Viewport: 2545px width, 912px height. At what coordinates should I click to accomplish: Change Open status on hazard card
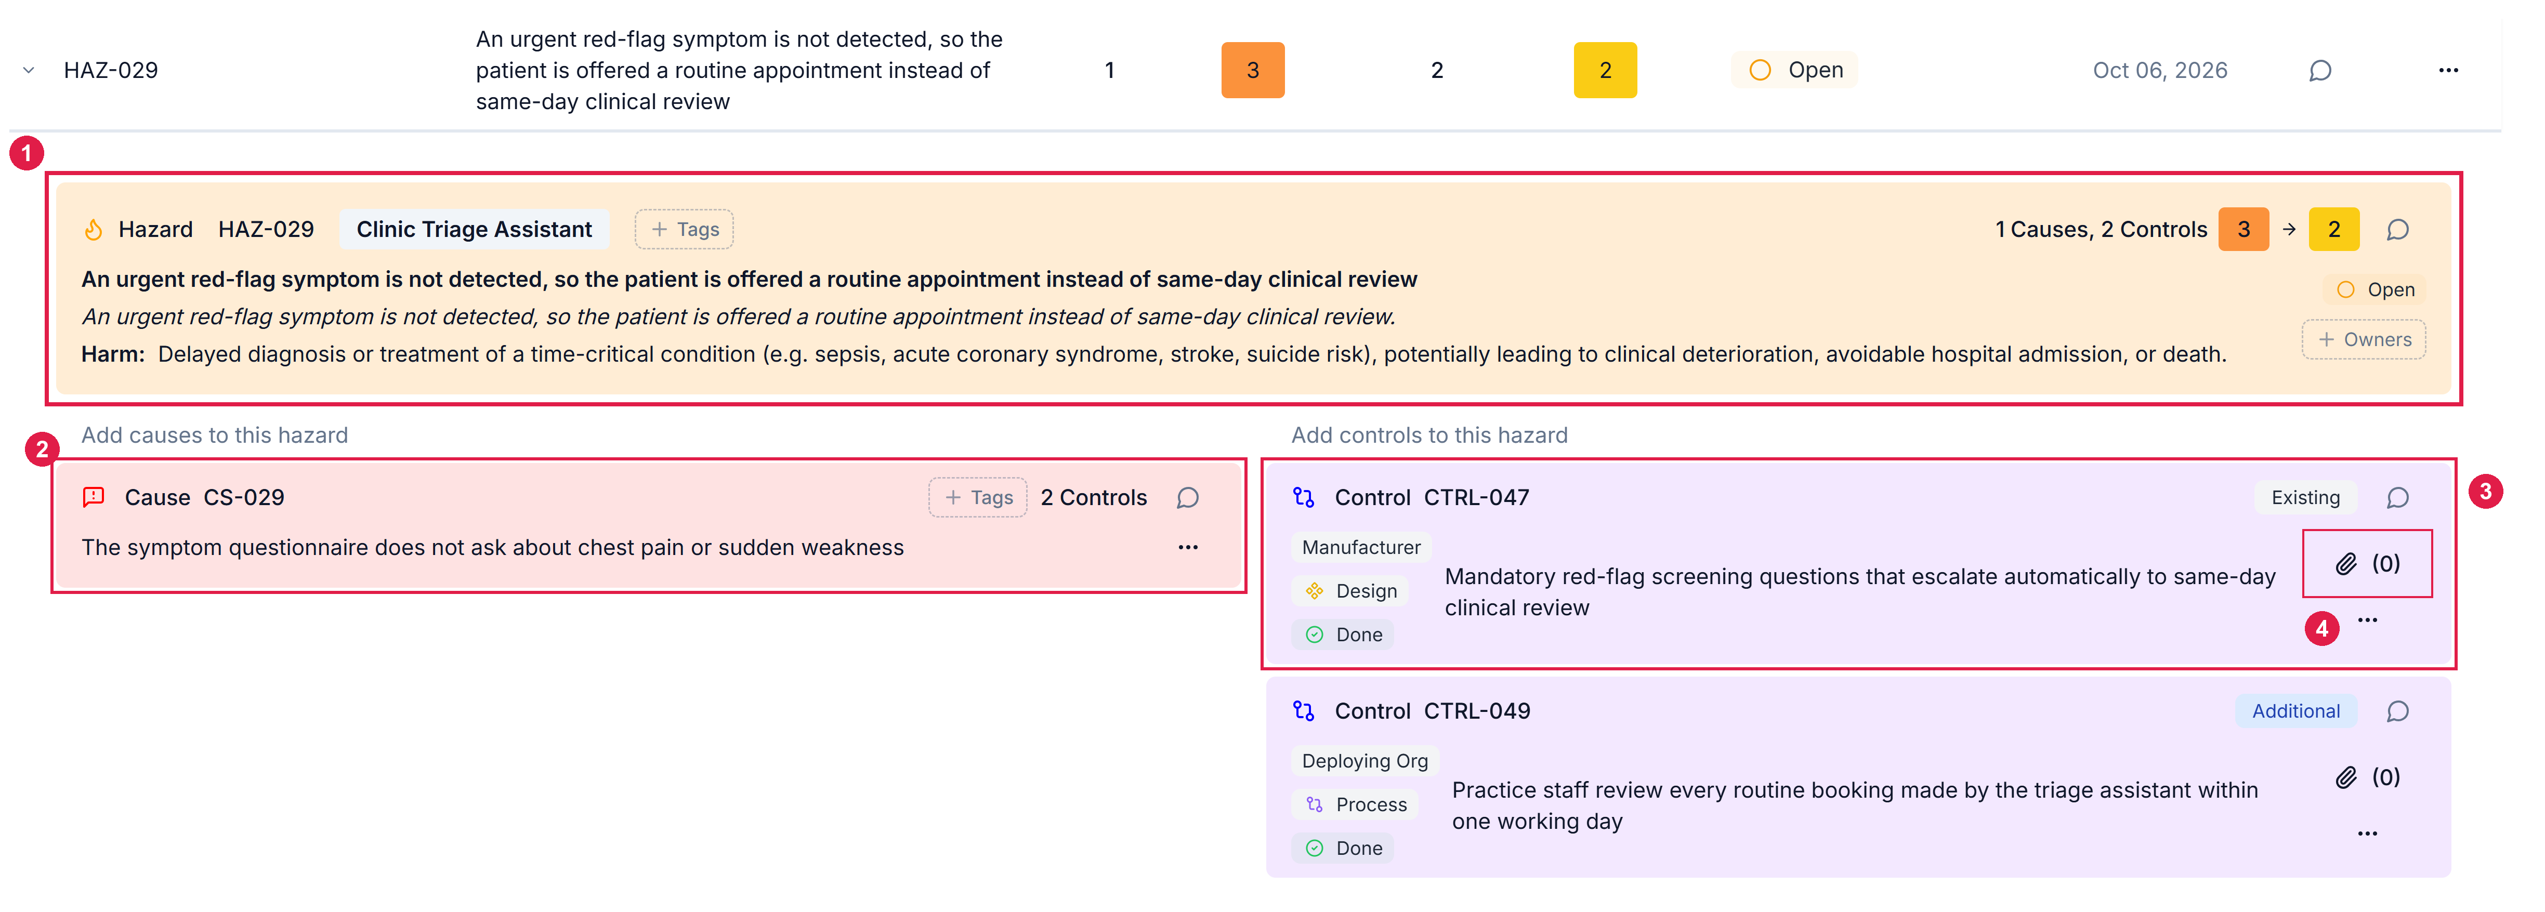(2374, 289)
